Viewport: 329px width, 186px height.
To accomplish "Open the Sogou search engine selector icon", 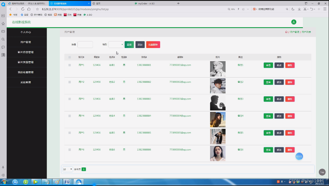I will point(254,9).
